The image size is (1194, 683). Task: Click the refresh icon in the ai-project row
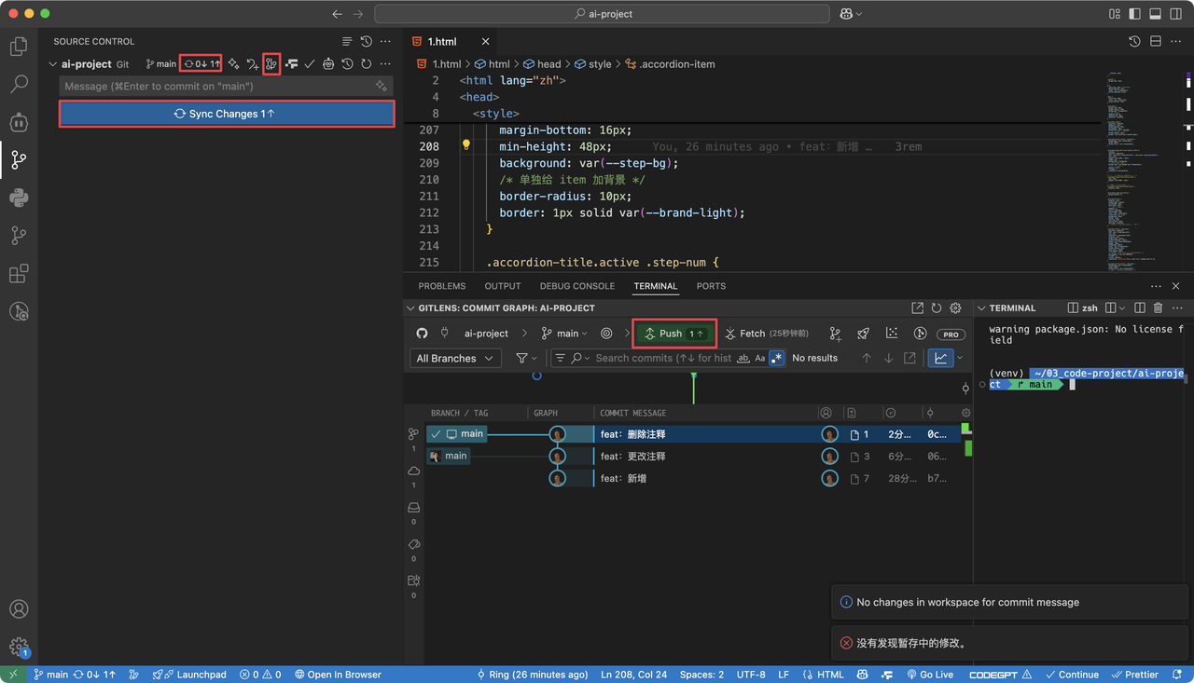[x=366, y=64]
